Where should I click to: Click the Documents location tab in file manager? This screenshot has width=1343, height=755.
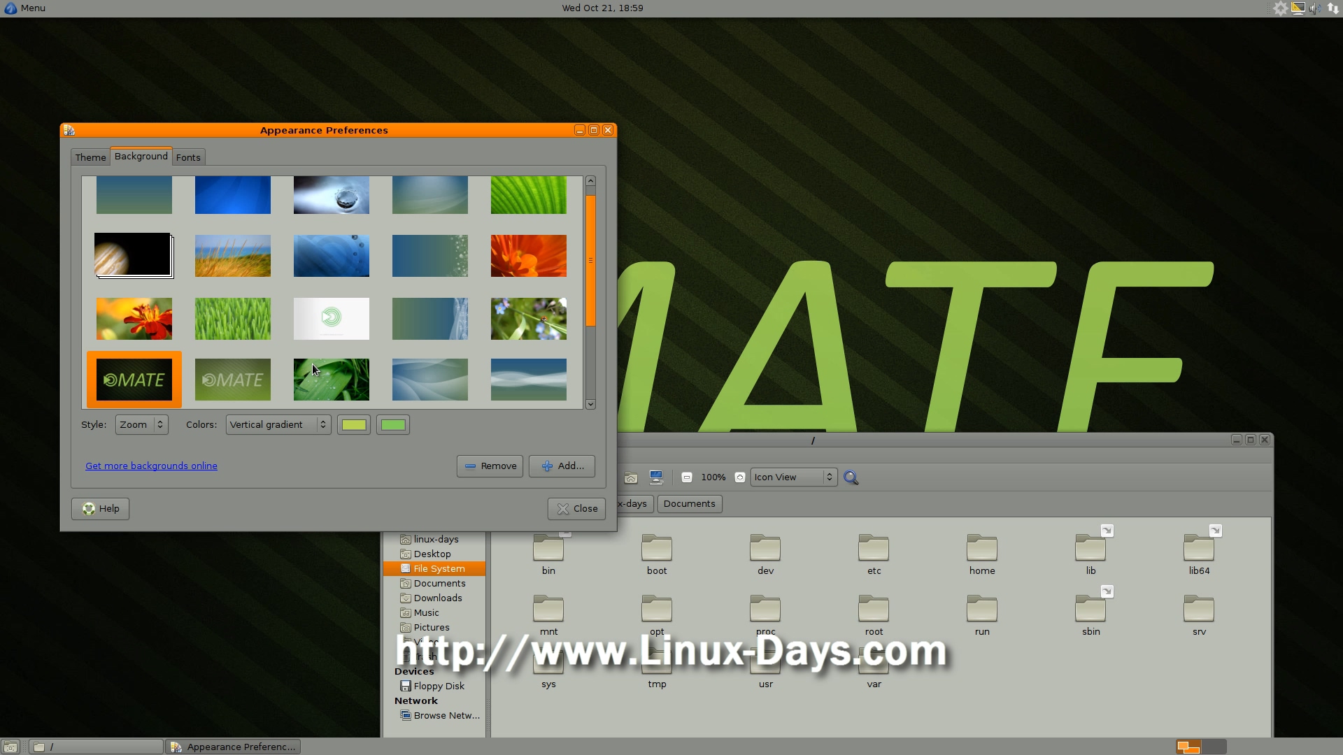tap(690, 504)
